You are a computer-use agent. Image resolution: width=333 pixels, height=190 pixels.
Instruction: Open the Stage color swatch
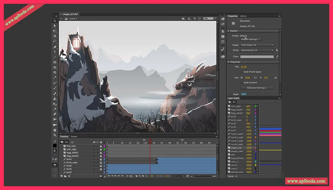[x=244, y=94]
